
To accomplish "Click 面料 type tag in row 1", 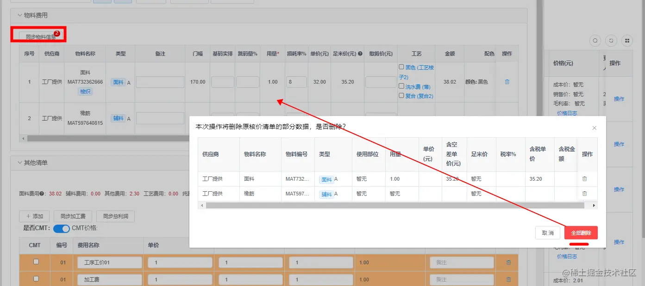I will (118, 82).
